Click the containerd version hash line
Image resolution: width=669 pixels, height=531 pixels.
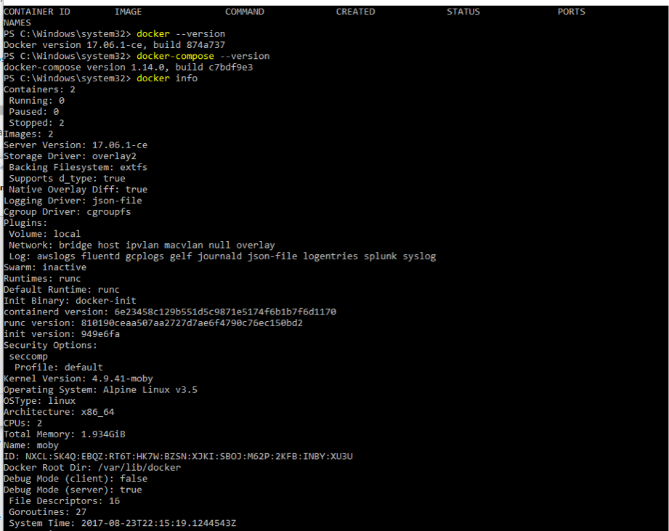[x=169, y=312]
